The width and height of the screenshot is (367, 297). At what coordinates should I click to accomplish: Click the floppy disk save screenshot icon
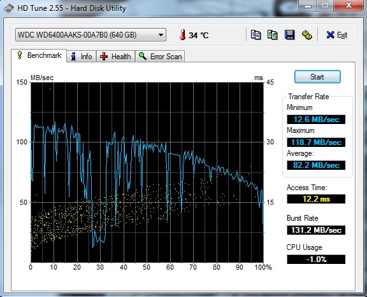(289, 35)
